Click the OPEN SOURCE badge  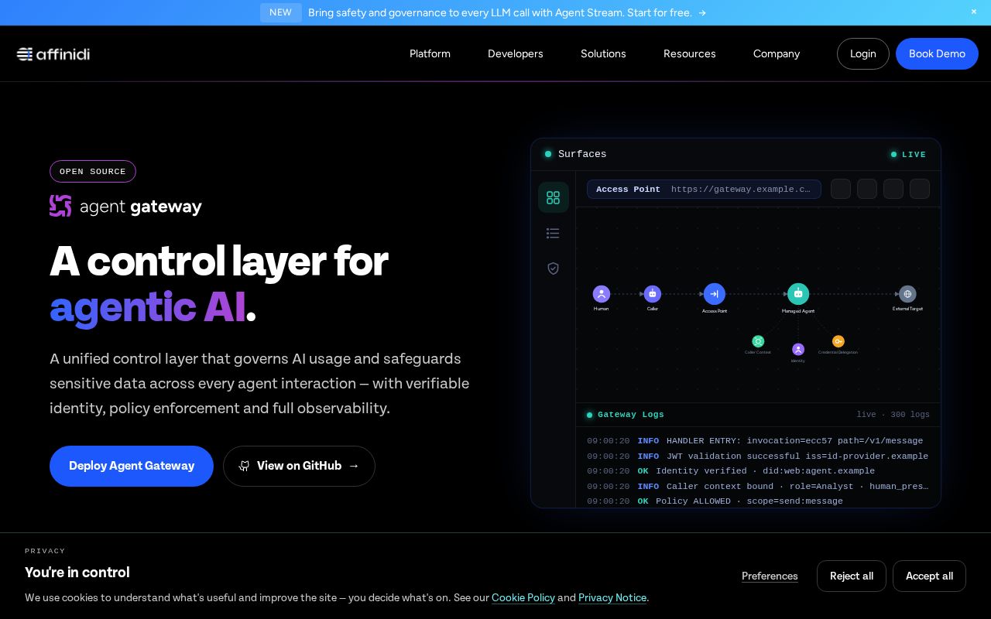pos(93,171)
